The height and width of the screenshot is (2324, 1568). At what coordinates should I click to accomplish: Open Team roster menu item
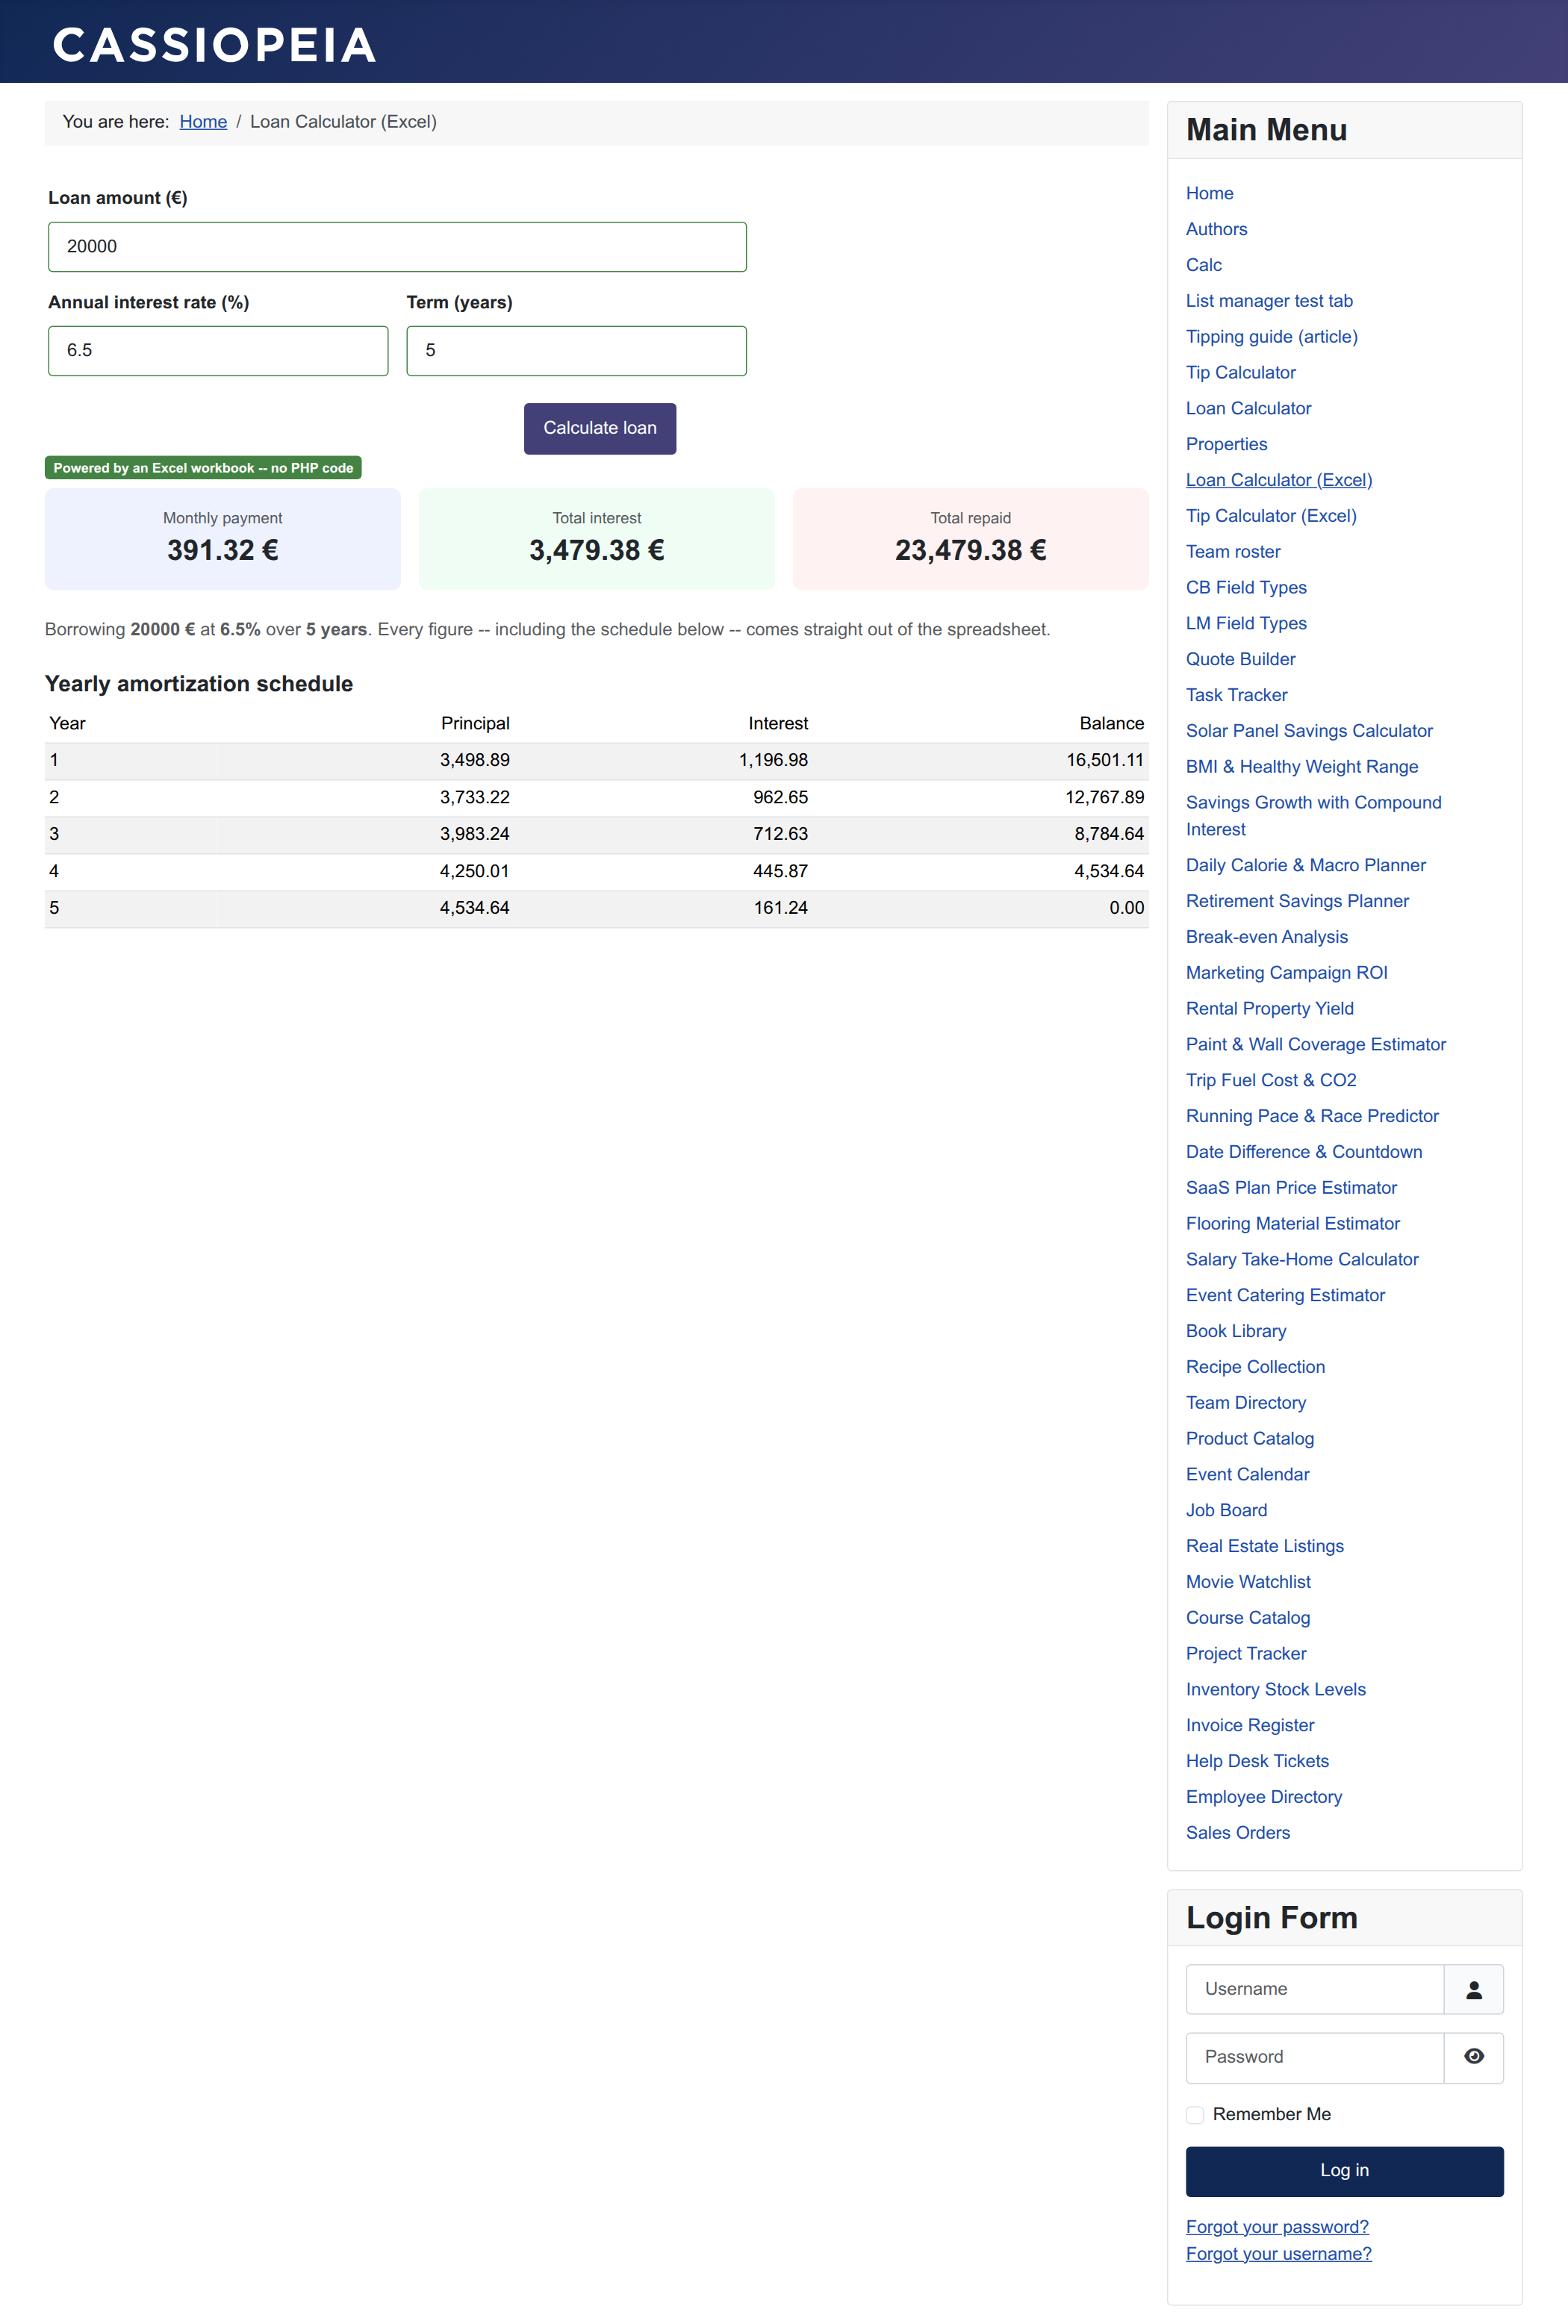pos(1233,552)
